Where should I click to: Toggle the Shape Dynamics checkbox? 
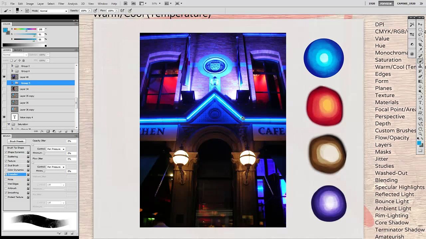pos(6,152)
